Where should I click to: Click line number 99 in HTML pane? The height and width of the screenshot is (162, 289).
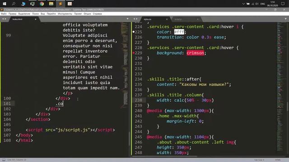pos(8,35)
